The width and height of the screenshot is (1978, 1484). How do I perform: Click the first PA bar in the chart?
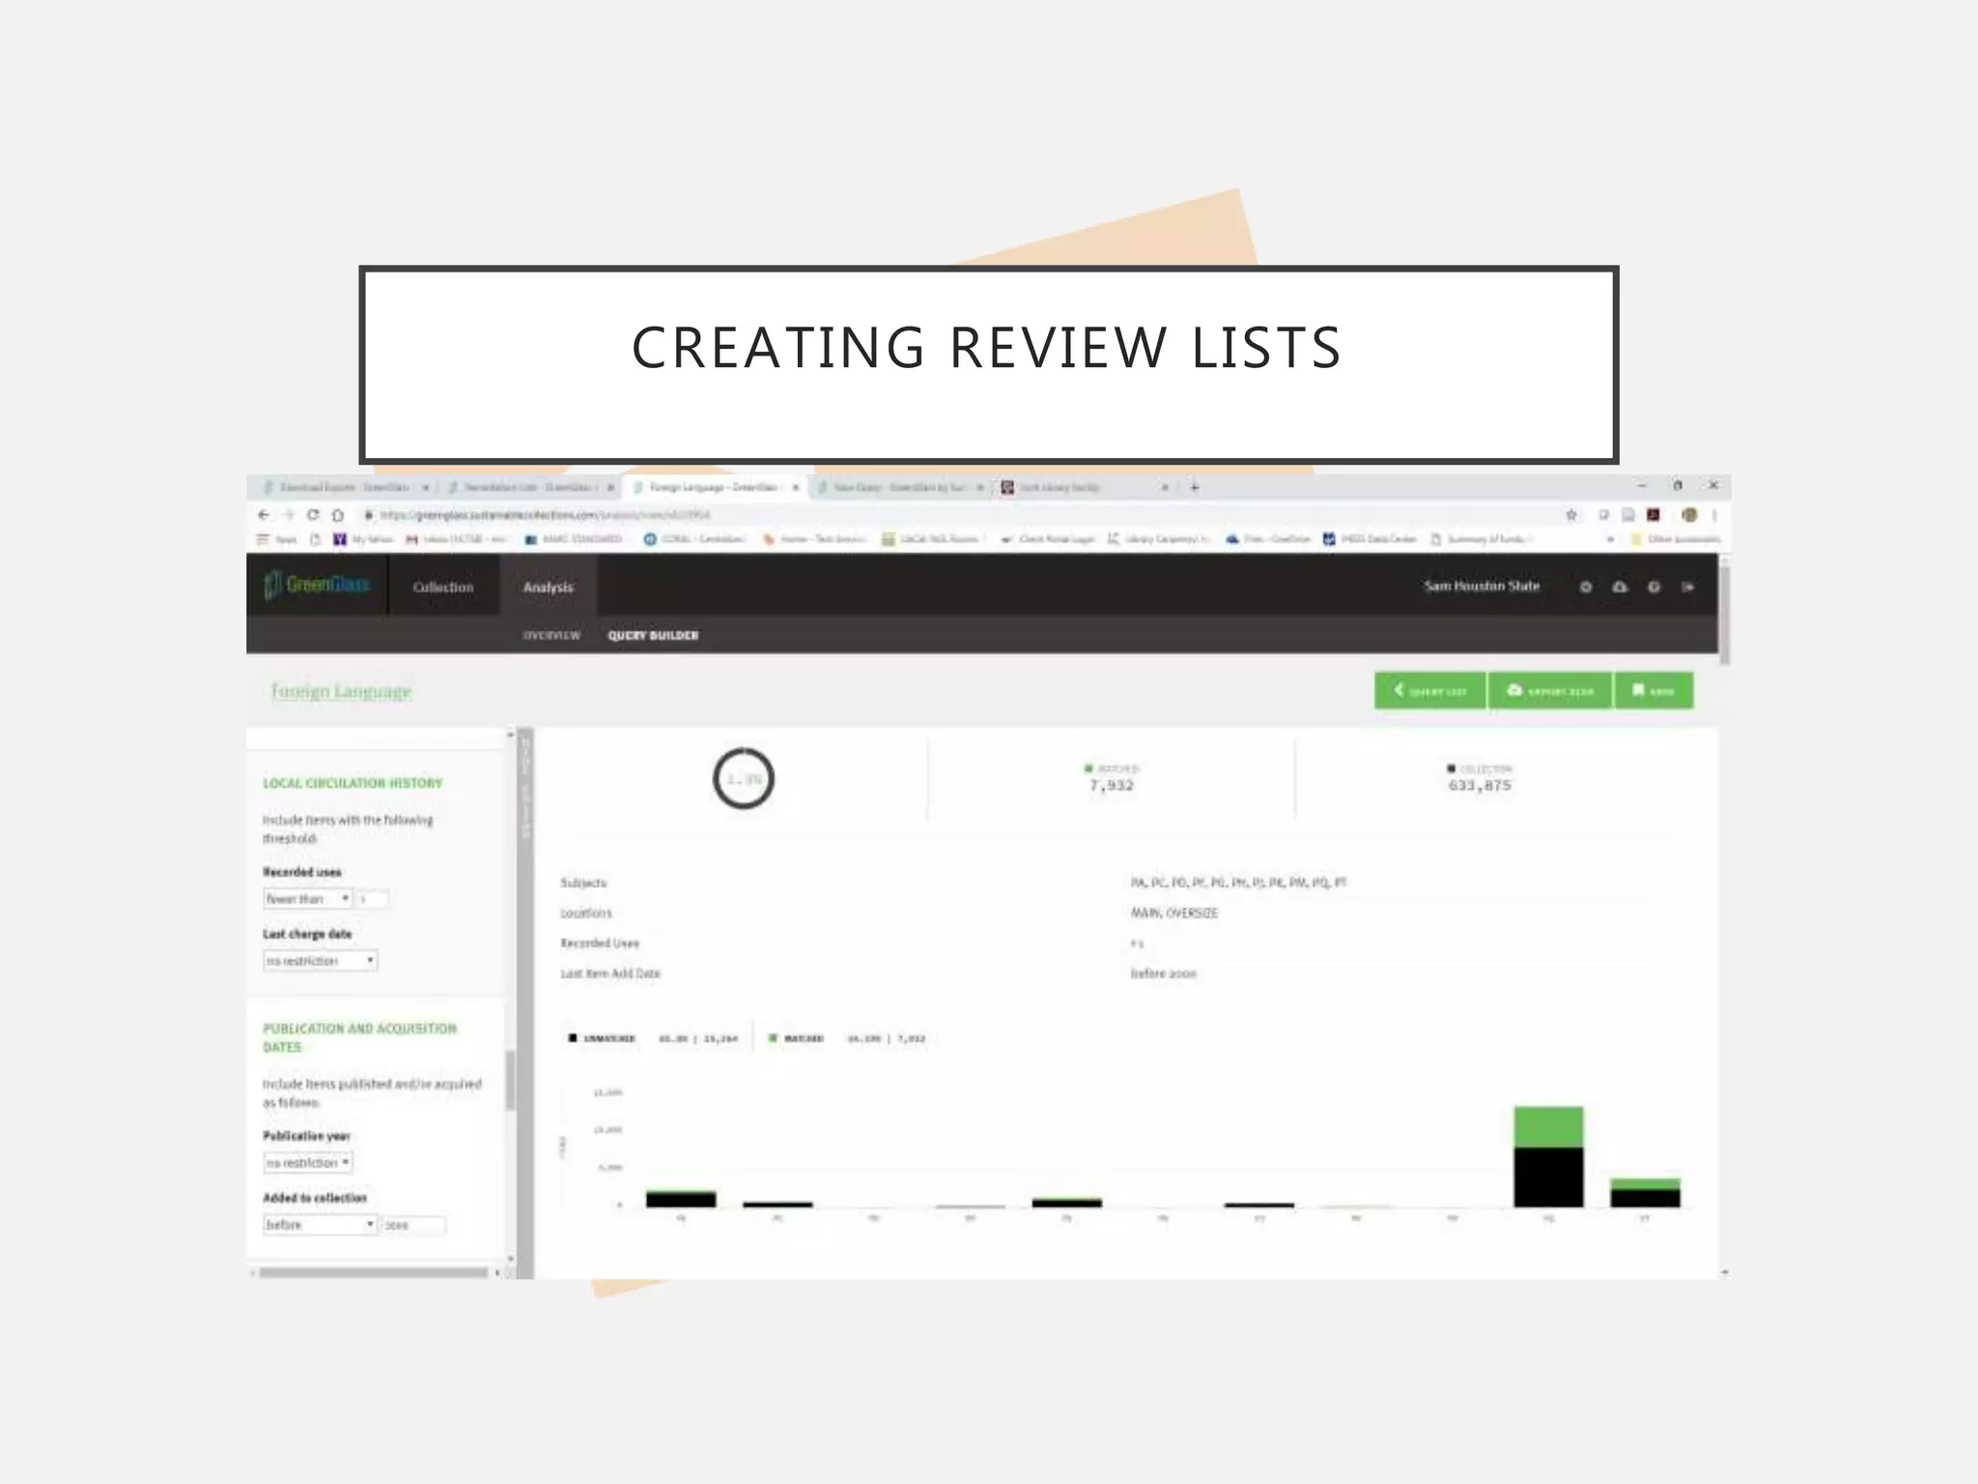[681, 1199]
